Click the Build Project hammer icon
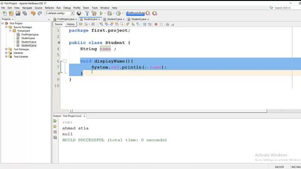Viewport: 301px width, 169px height. point(87,13)
